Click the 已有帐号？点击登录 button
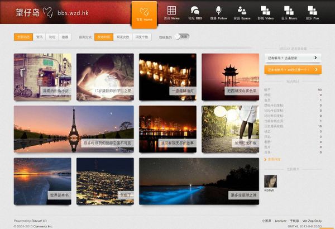335x229 pixels. 293,58
